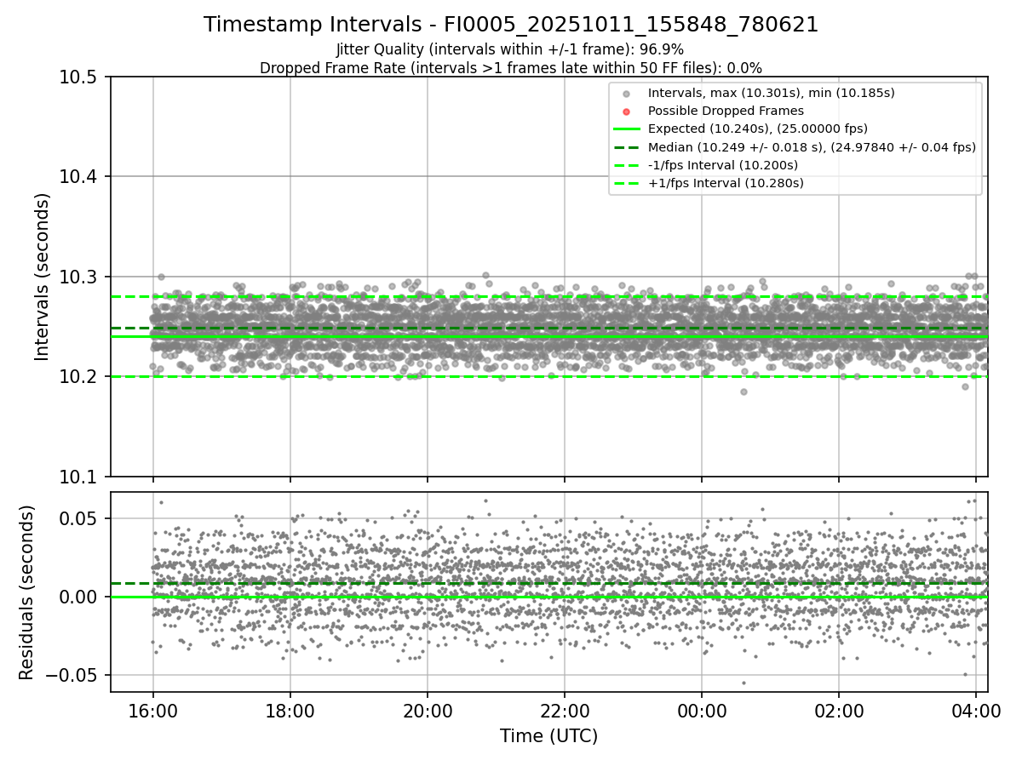This screenshot has height=766, width=1022.
Task: Click legend entry '+1/fps Interval (10.280s)'
Action: click(x=726, y=183)
